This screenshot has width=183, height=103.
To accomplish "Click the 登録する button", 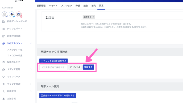I will [88, 67].
